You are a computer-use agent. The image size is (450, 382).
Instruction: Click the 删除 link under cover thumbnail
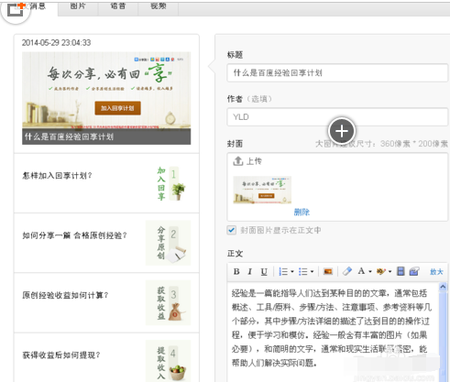(x=302, y=212)
